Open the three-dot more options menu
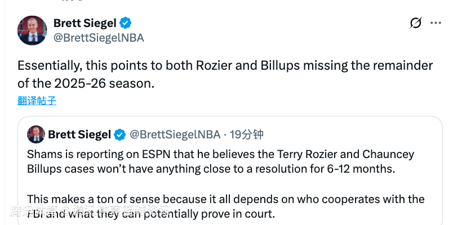This screenshot has width=453, height=225. (436, 23)
